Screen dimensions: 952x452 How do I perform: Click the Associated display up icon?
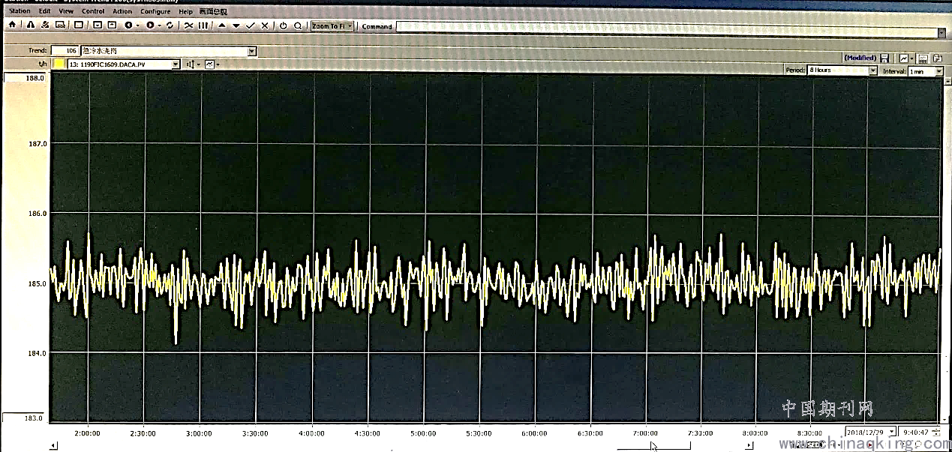tap(111, 25)
